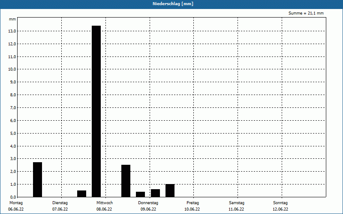Image resolution: width=343 pixels, height=214 pixels.
Task: Click the 7,0 y-axis value
Action: click(x=13, y=108)
